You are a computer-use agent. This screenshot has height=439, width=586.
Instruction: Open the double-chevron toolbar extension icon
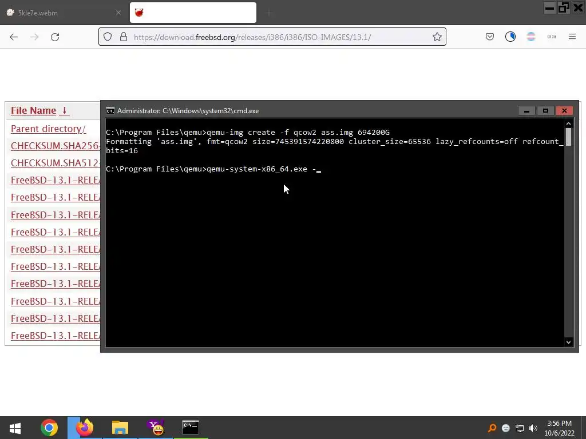(x=551, y=37)
